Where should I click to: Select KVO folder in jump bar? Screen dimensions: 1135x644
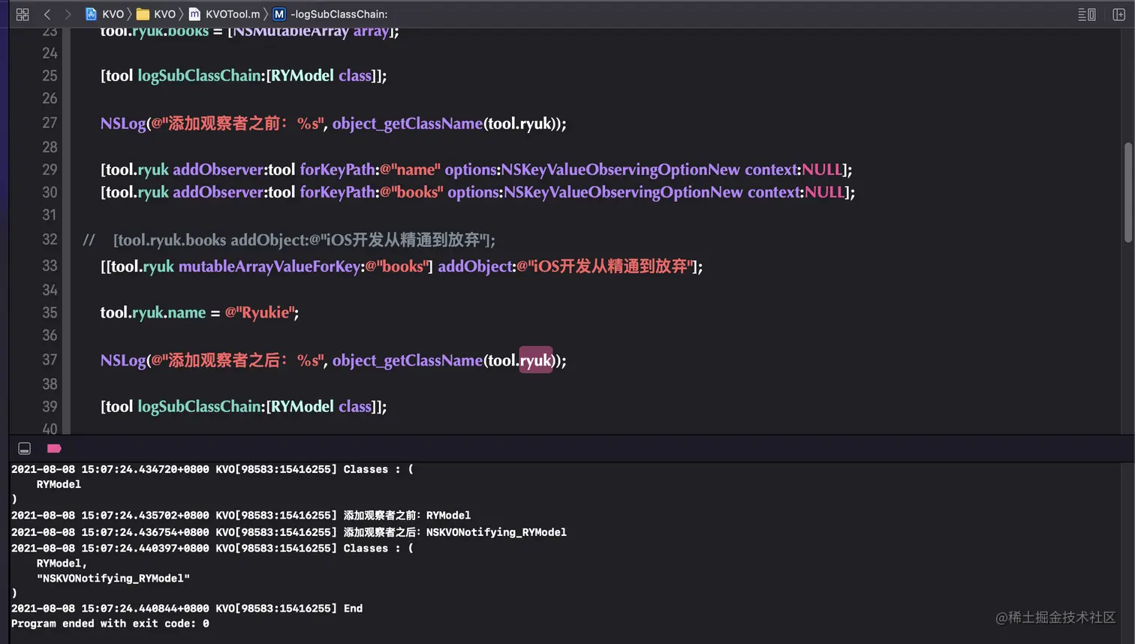pos(164,14)
